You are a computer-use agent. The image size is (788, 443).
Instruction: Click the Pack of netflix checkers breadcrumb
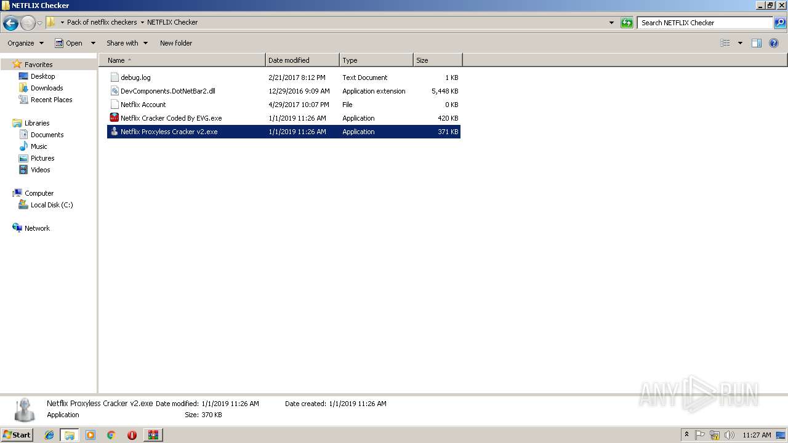[x=102, y=22]
